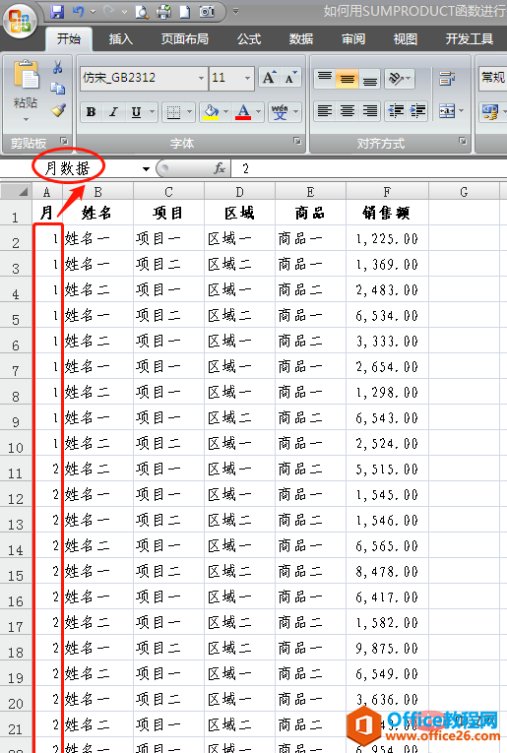Open the Name Box dropdown arrow
The image size is (507, 753).
[x=146, y=168]
